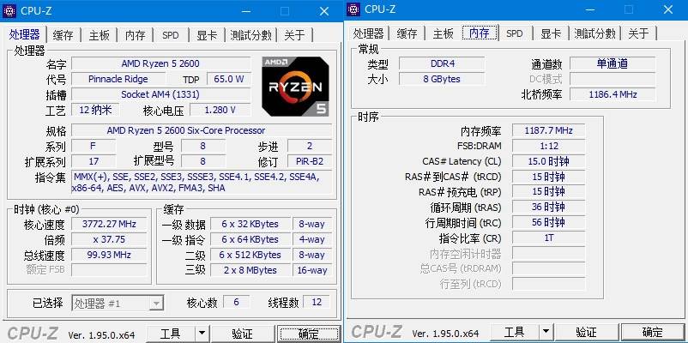Open 工具 dropdown arrow in right window
Screen dimensions: 688x343
(546, 332)
